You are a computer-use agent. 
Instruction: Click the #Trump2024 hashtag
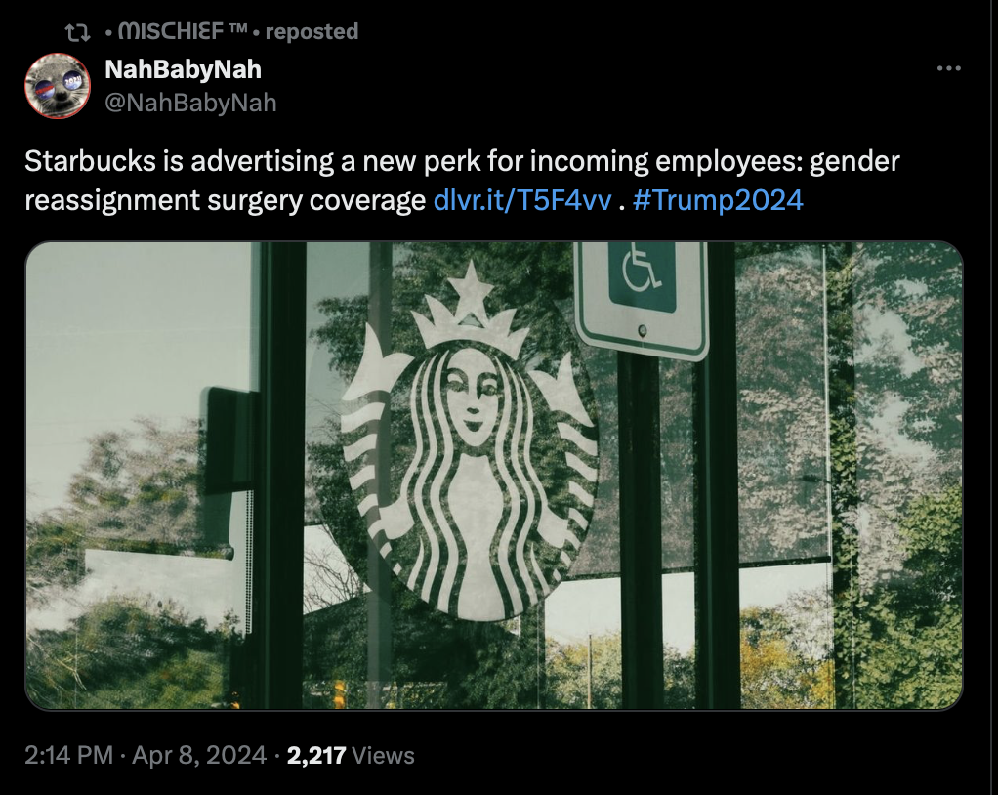(x=718, y=200)
